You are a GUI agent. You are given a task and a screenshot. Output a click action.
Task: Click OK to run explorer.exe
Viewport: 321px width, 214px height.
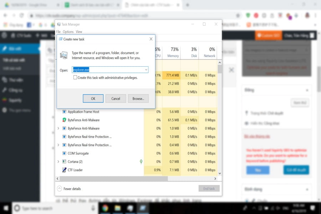click(93, 98)
